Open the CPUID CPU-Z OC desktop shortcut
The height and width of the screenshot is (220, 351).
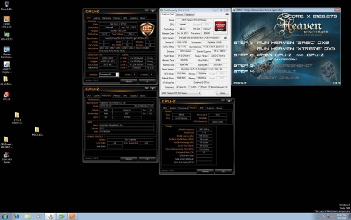pos(6,22)
